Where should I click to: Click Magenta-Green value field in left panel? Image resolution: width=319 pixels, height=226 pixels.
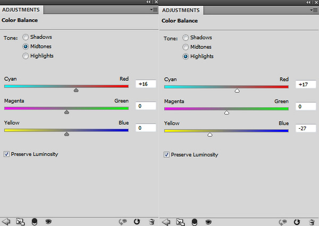pyautogui.click(x=146, y=106)
